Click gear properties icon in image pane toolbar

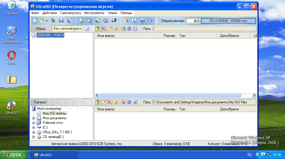coord(129,29)
